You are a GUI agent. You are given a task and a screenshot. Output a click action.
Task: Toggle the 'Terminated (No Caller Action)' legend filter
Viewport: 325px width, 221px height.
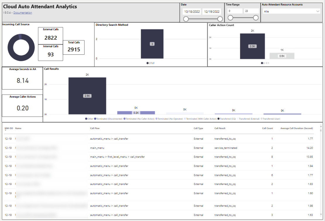(124, 119)
